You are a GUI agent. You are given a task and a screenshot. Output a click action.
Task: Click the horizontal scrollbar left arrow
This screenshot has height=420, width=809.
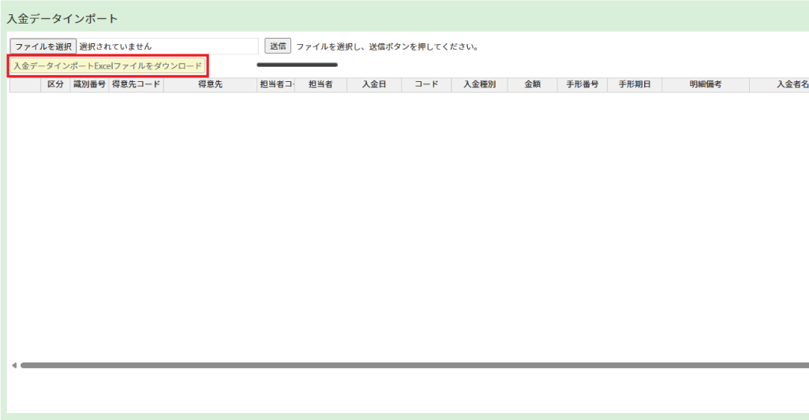pyautogui.click(x=14, y=366)
